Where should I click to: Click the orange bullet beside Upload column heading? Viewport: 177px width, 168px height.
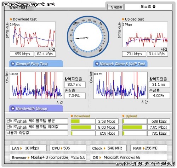124,116
